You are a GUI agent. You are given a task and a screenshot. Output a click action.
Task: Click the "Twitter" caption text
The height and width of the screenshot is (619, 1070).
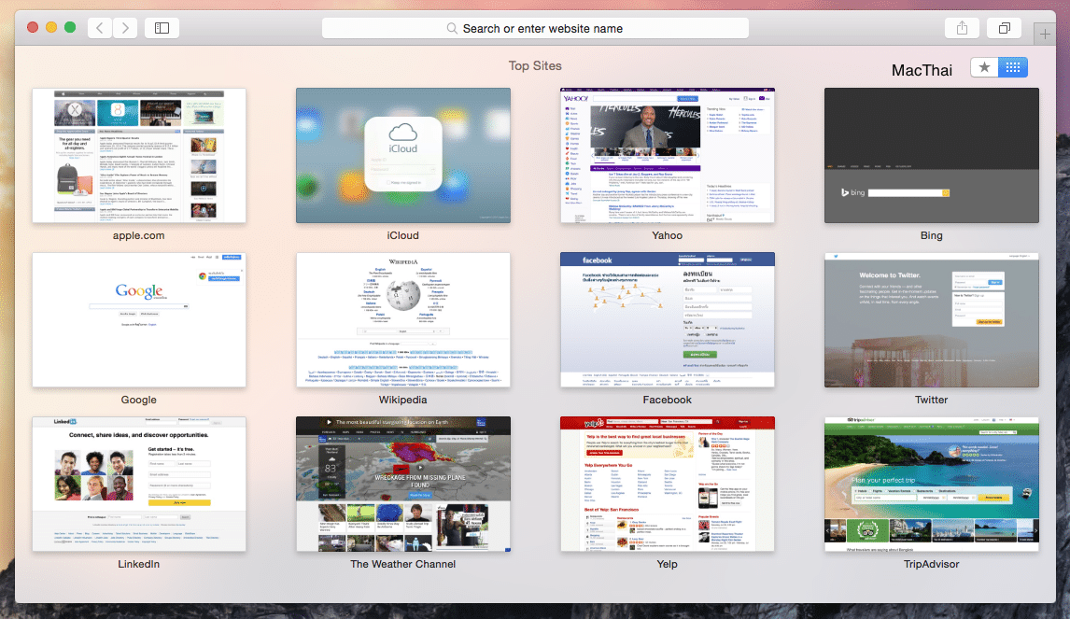point(932,400)
